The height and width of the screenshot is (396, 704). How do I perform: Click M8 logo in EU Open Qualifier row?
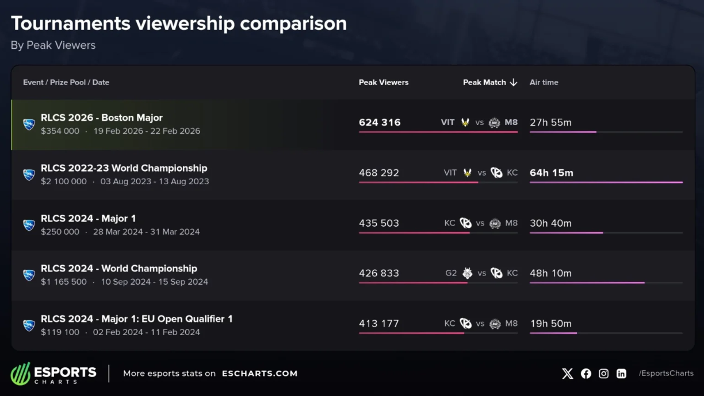(495, 324)
